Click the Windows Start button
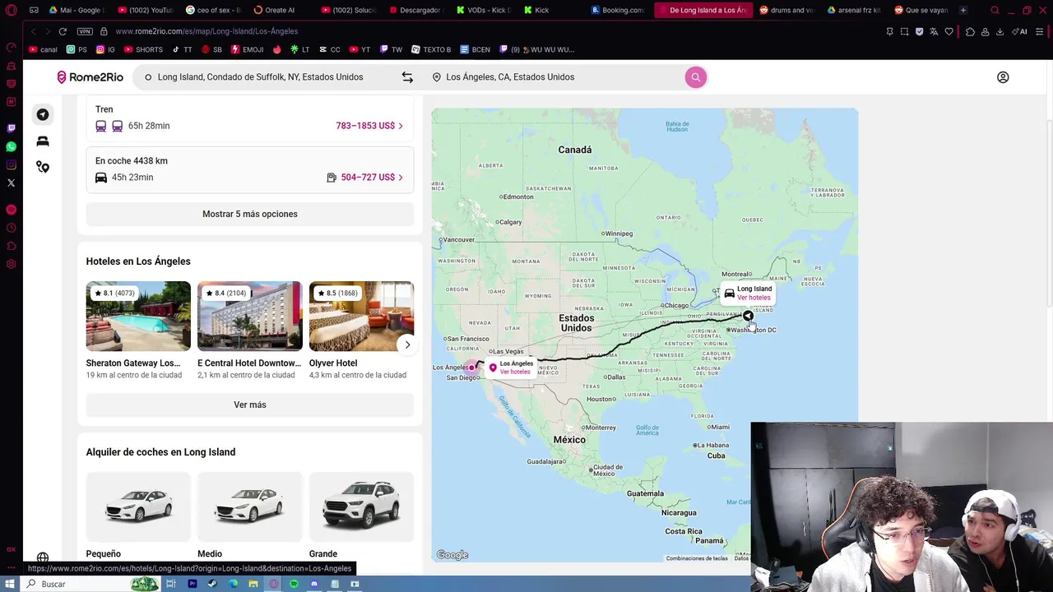 pos(10,584)
